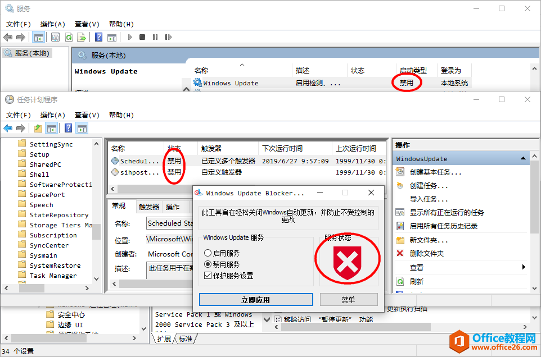Open properties icon in Services toolbar
Viewport: 541px width, 357px height.
click(x=55, y=37)
